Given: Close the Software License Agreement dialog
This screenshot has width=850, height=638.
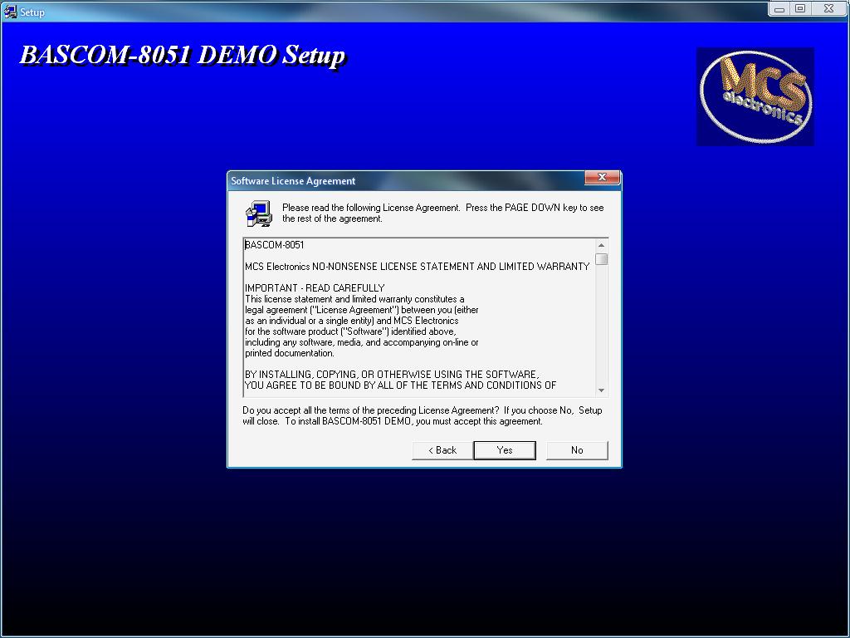Looking at the screenshot, I should pos(602,178).
